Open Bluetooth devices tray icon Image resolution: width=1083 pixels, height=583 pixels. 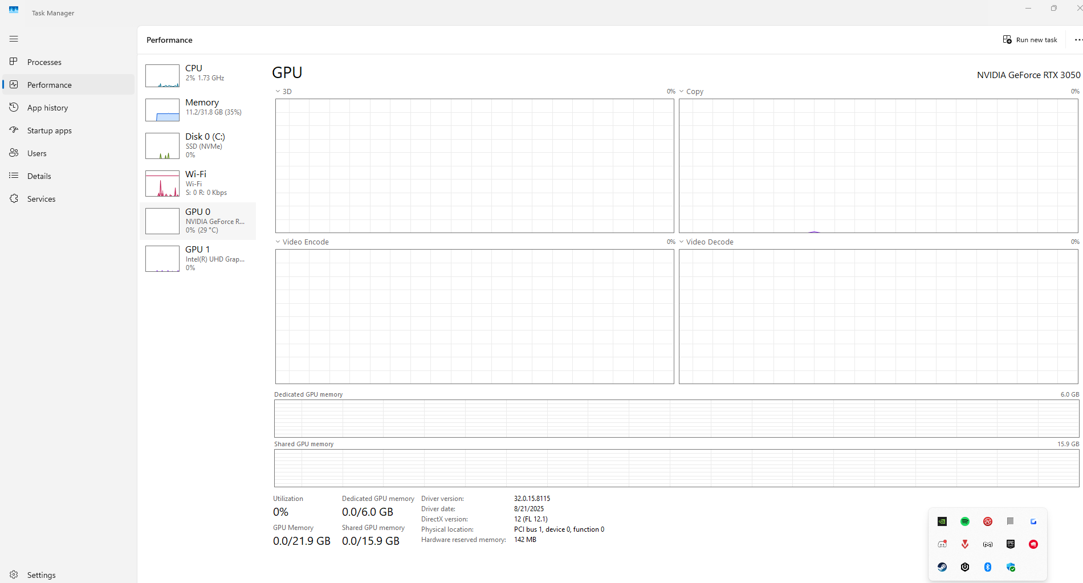[988, 567]
